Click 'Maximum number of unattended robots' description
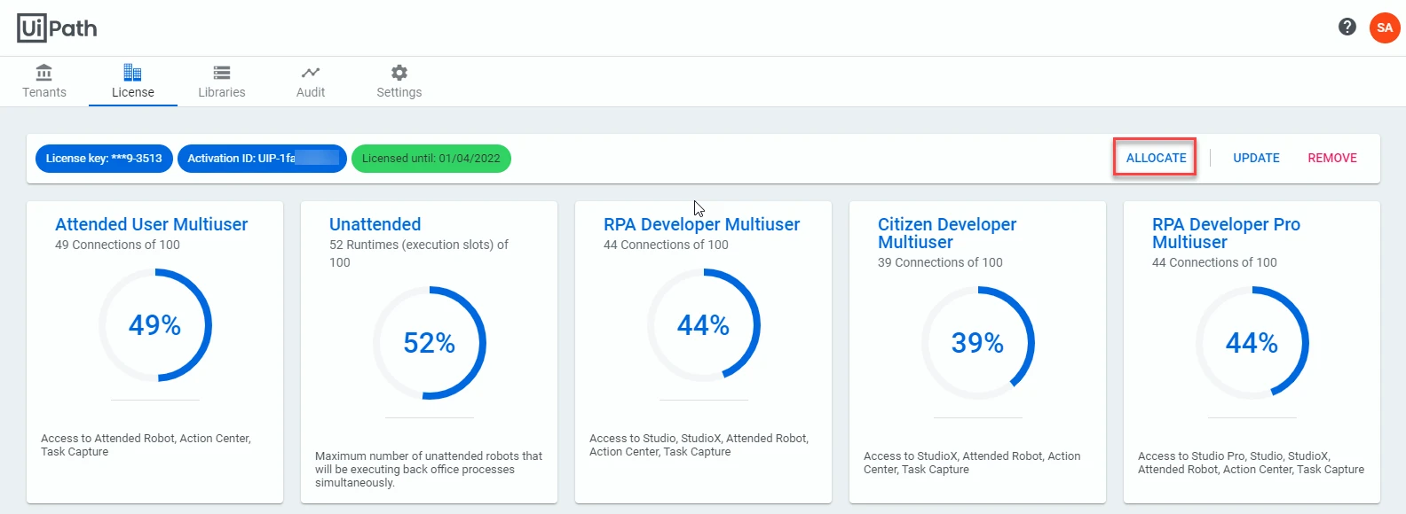Image resolution: width=1406 pixels, height=514 pixels. click(429, 469)
